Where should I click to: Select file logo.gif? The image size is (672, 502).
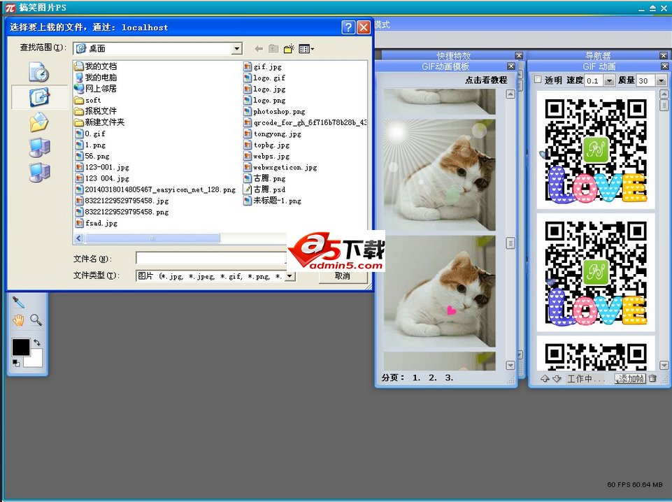pyautogui.click(x=264, y=78)
